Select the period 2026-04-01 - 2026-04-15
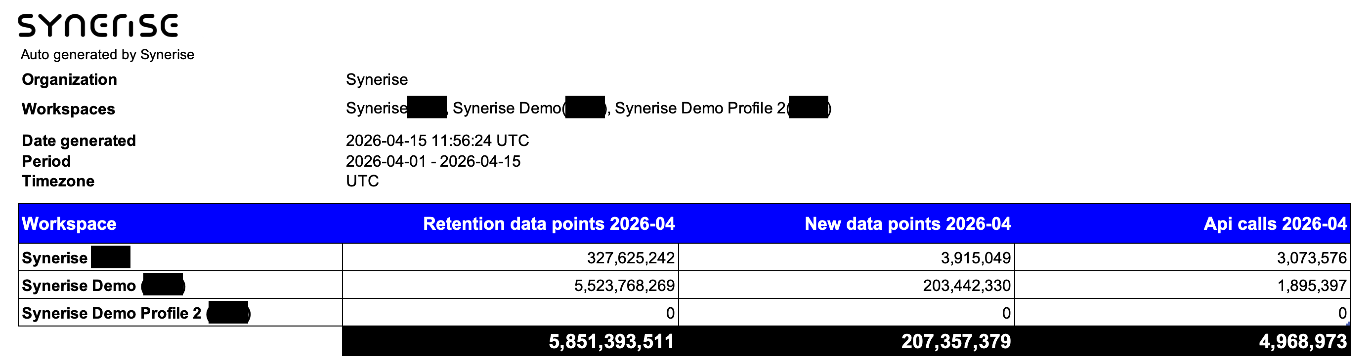Screen dimensions: 1372x363 point(433,161)
